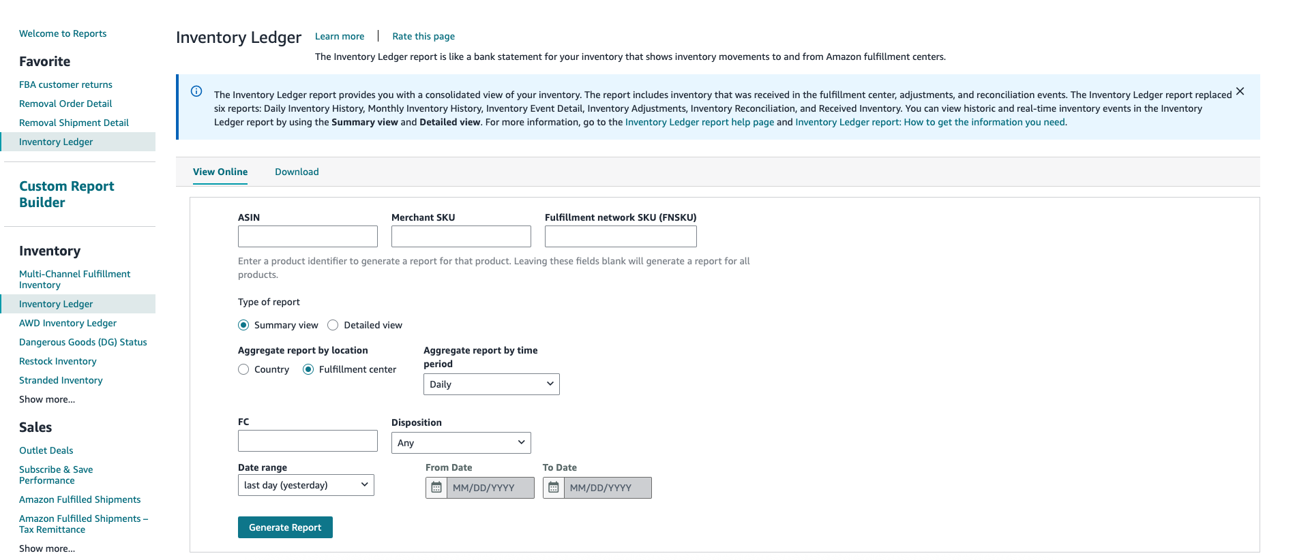
Task: Open Restock Inventory report
Action: [58, 361]
